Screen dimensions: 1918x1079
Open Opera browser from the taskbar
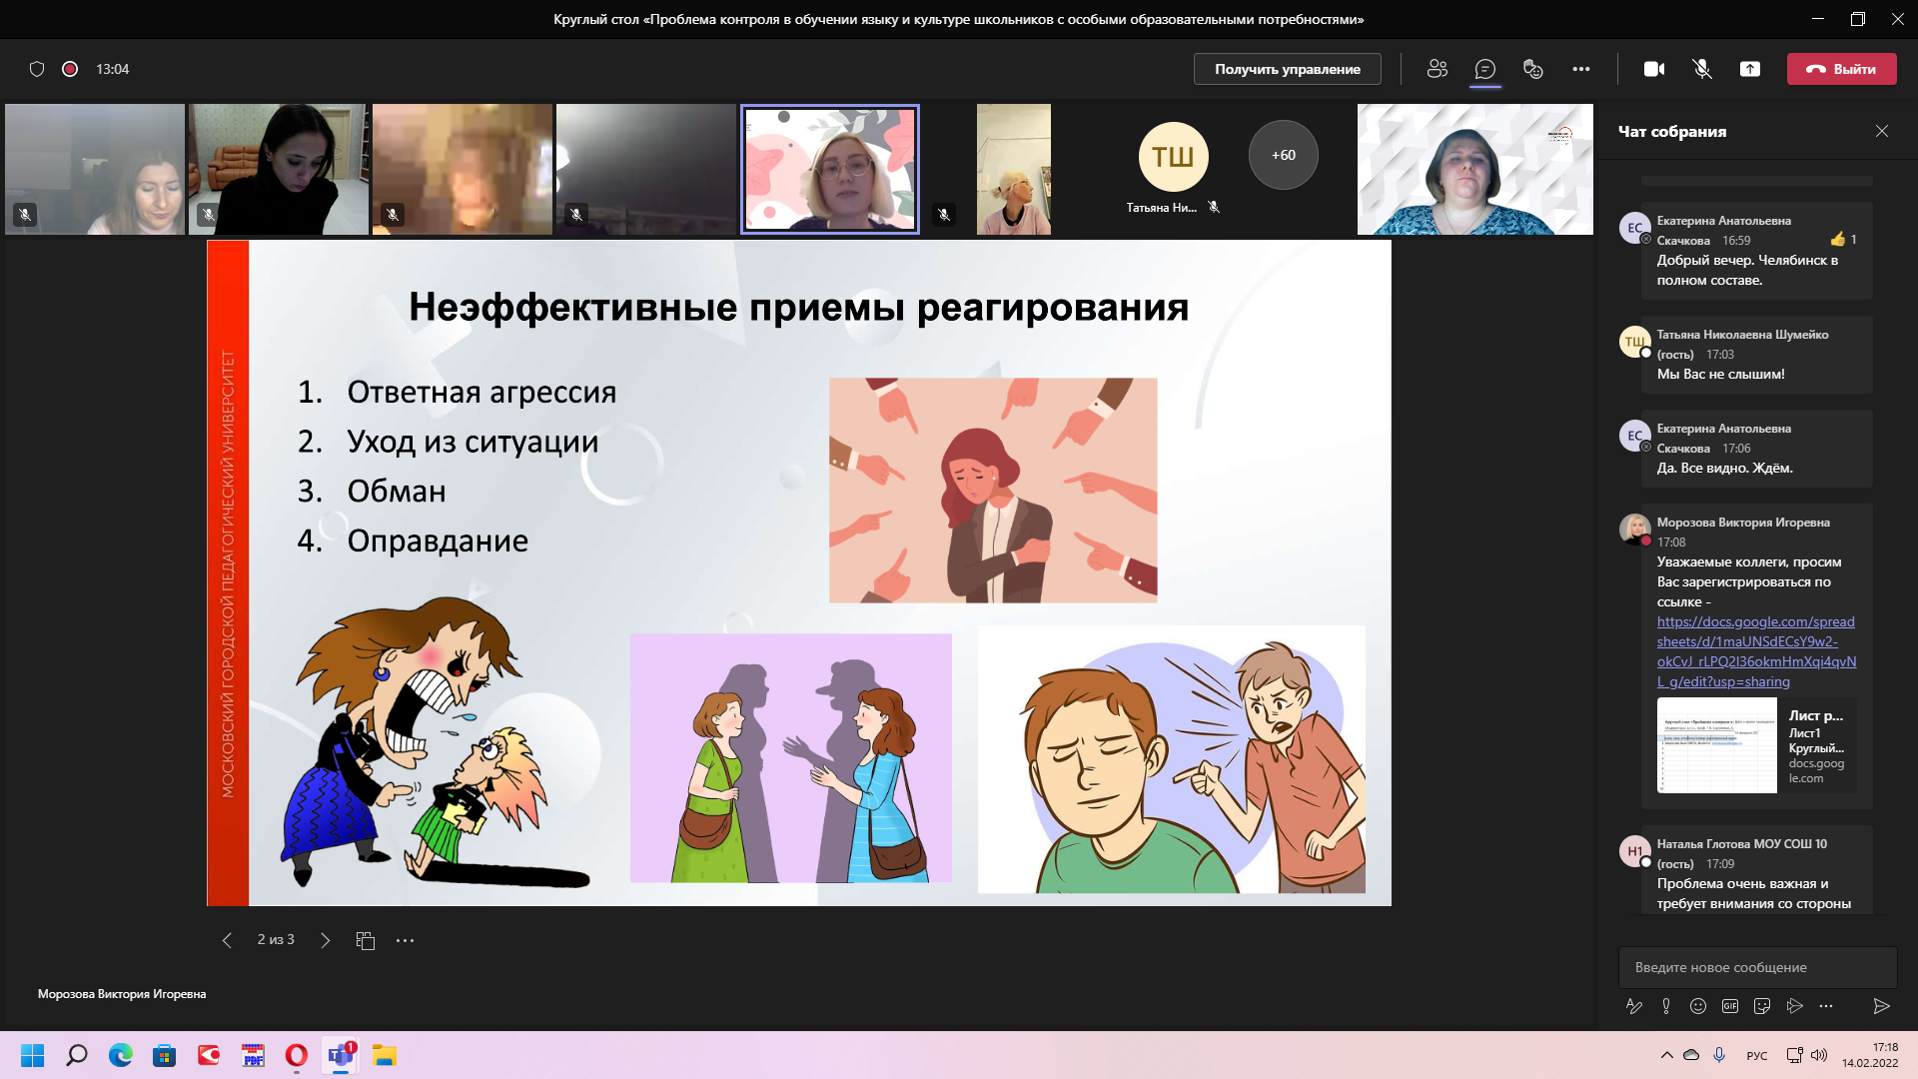(x=297, y=1055)
